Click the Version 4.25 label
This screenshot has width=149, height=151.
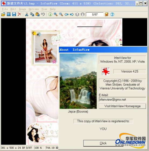tap(130, 71)
